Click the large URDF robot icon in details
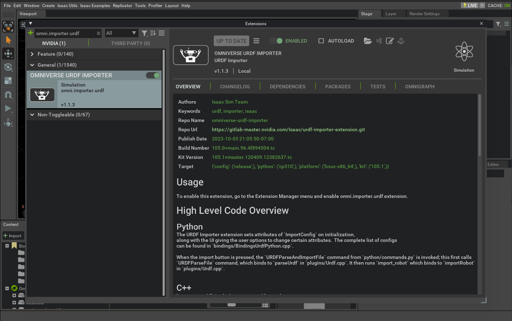Image resolution: width=512 pixels, height=321 pixels. pyautogui.click(x=191, y=55)
